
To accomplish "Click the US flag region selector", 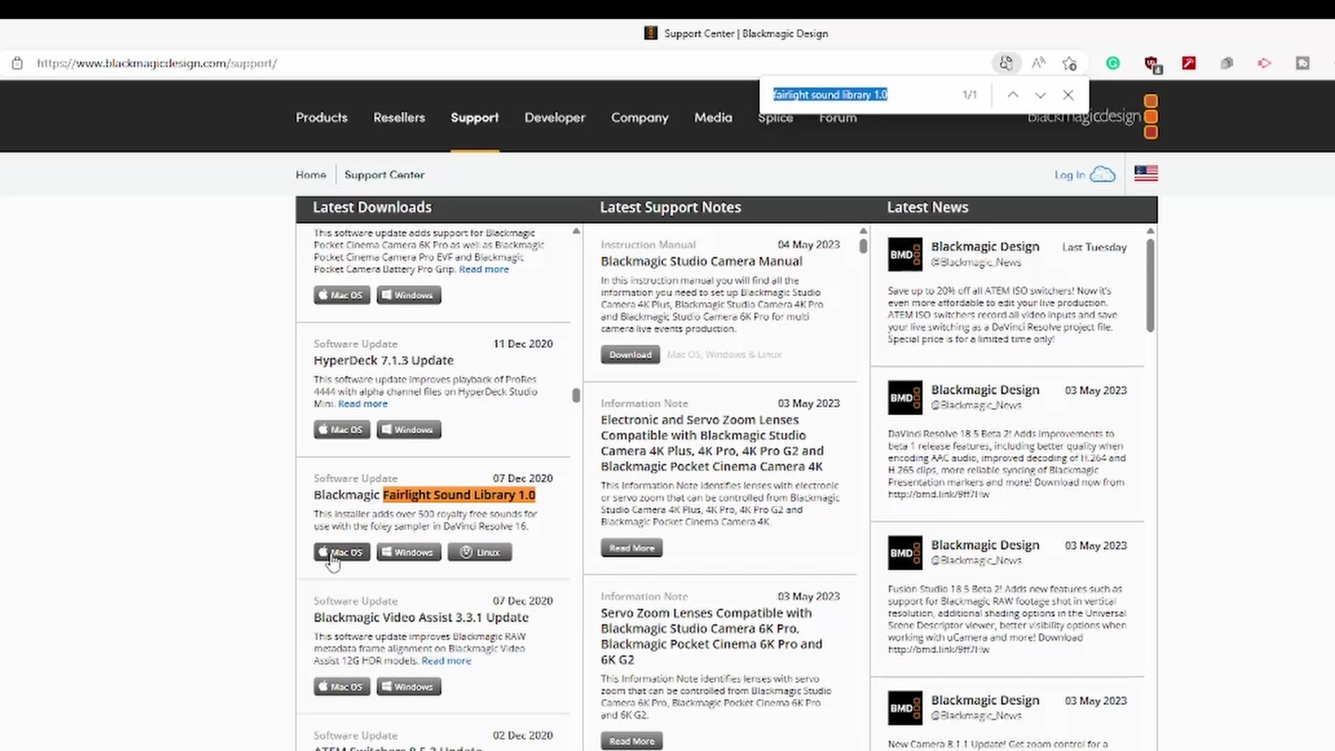I will coord(1146,173).
